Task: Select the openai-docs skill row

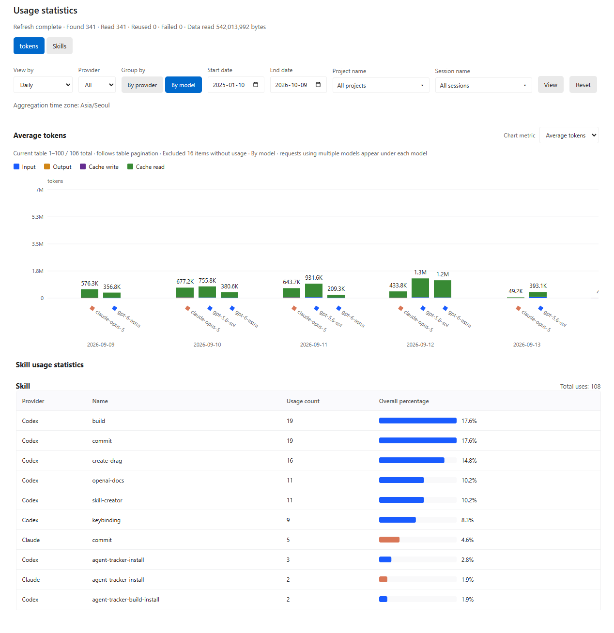Action: pos(308,480)
